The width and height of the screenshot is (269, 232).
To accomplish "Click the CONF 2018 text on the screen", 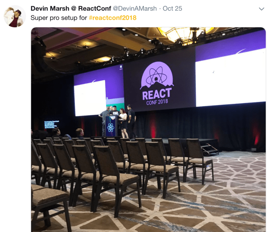I will [157, 102].
